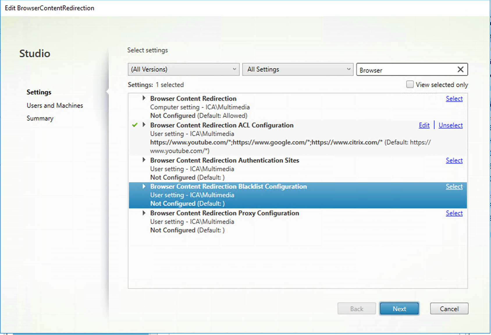491x335 pixels.
Task: Select the Blacklist Configuration setting
Action: click(454, 186)
